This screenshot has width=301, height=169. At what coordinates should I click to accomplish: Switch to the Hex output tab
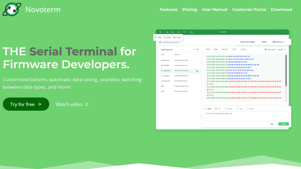click(x=216, y=49)
